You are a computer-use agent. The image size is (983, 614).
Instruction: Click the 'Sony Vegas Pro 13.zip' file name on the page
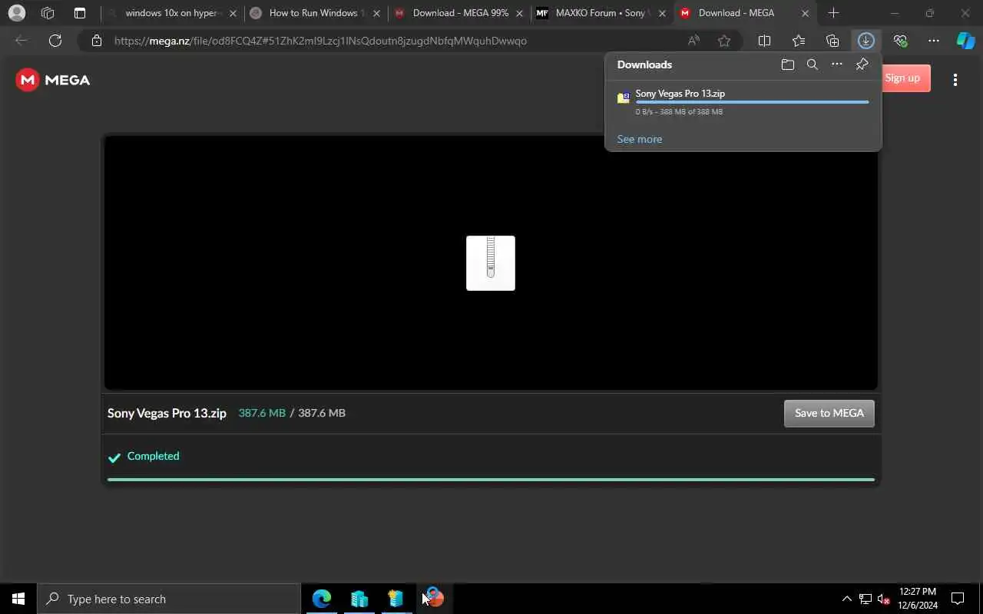[167, 413]
